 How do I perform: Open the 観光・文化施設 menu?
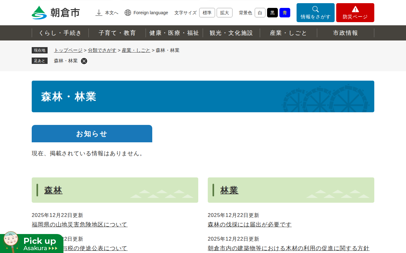coord(232,33)
